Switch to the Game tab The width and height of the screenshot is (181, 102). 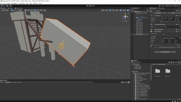pos(10,8)
